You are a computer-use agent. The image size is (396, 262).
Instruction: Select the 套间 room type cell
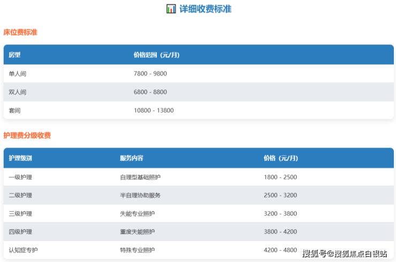pyautogui.click(x=14, y=110)
